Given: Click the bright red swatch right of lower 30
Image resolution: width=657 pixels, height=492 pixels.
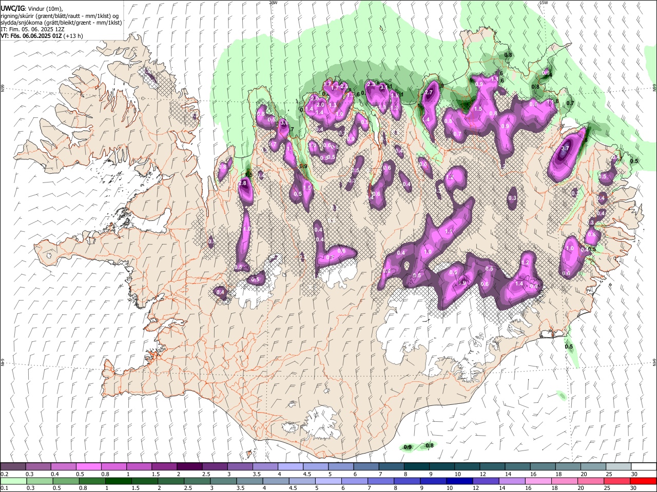Looking at the screenshot, I should tap(643, 481).
